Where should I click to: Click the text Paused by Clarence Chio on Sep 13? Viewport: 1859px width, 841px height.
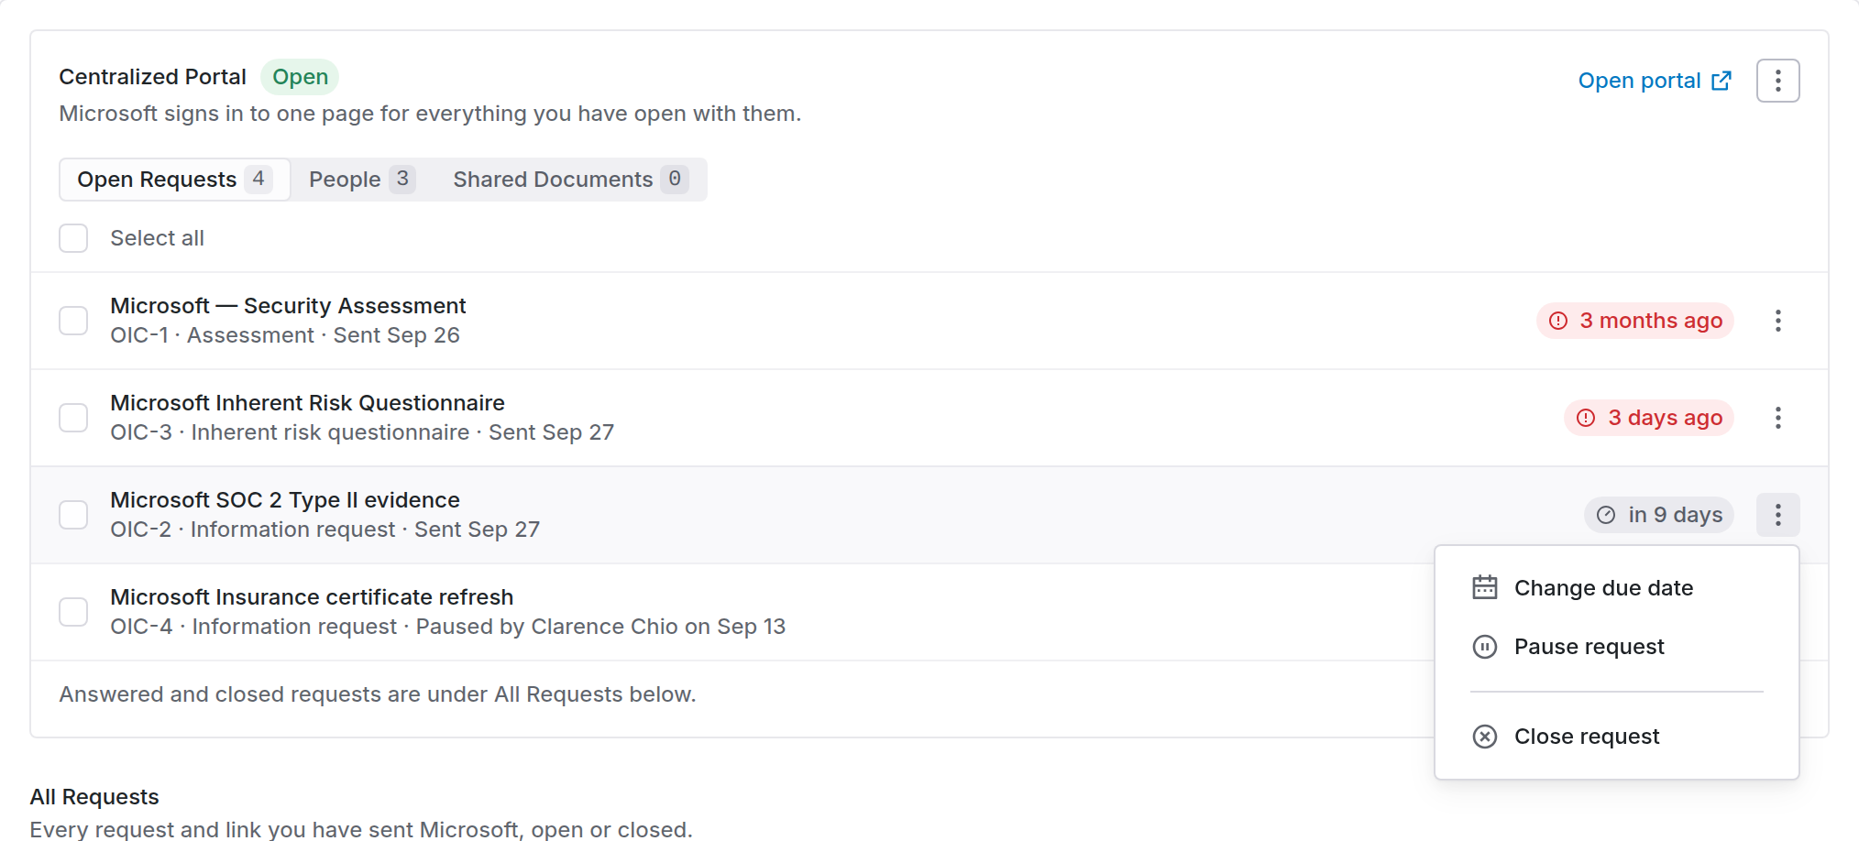[600, 627]
